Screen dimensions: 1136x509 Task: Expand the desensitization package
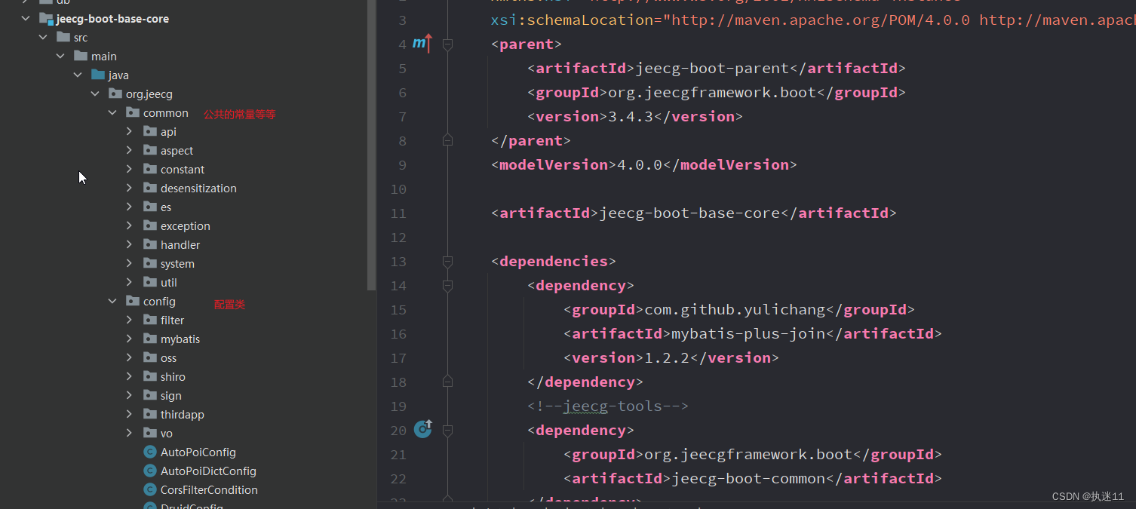coord(129,188)
